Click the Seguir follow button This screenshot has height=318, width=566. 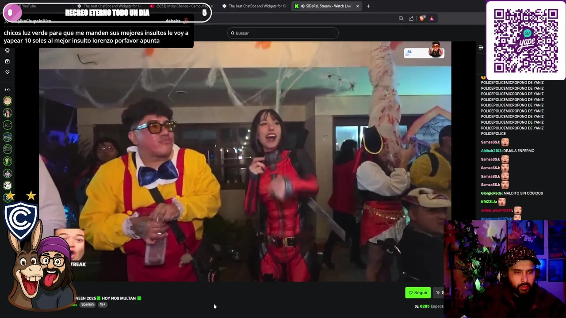pos(418,292)
